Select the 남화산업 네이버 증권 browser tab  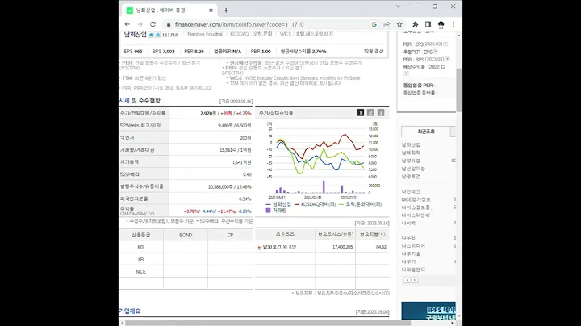click(x=169, y=10)
